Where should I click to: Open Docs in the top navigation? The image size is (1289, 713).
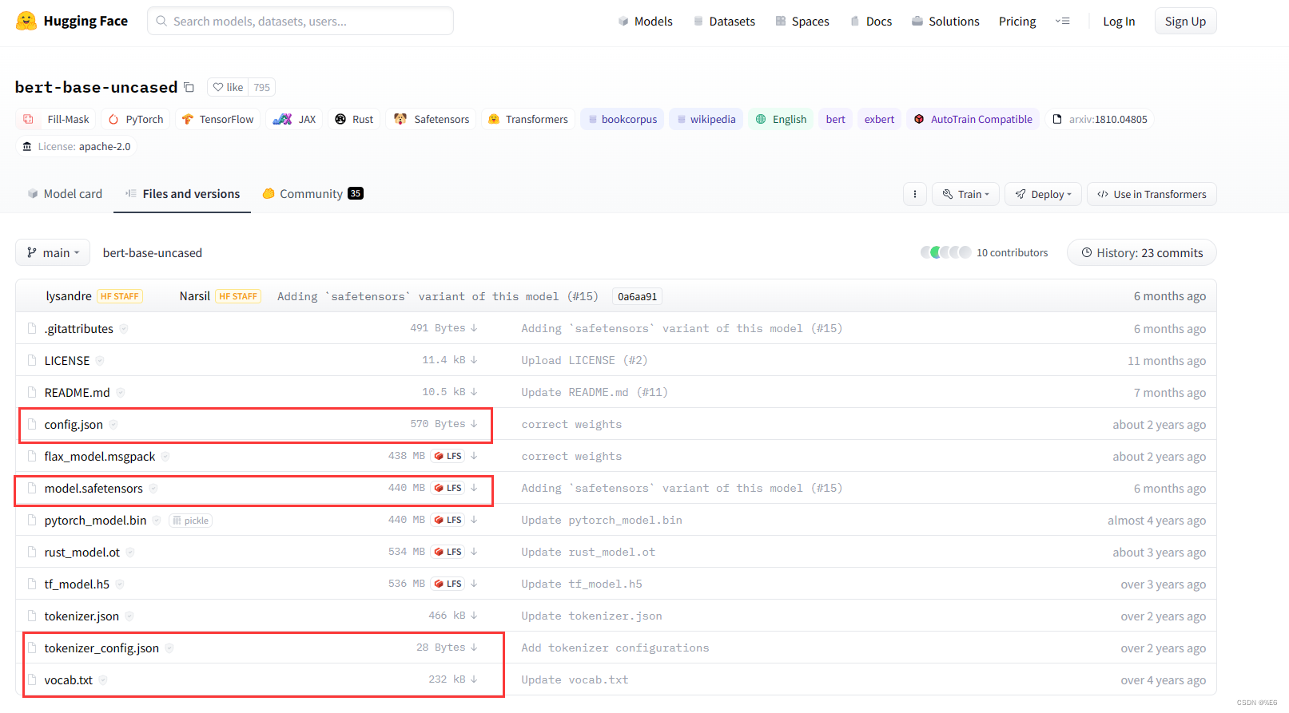tap(871, 22)
